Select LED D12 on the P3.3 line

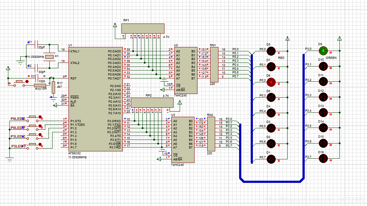click(x=323, y=97)
